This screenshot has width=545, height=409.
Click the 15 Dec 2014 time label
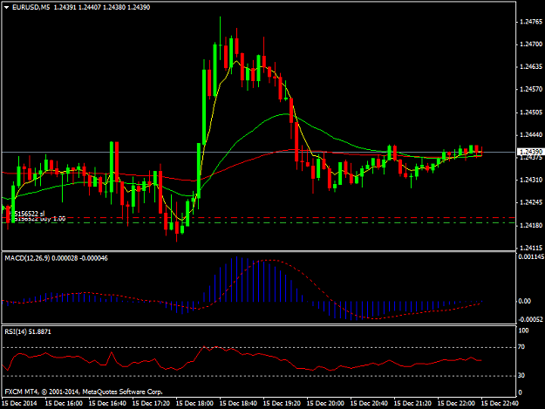19,403
